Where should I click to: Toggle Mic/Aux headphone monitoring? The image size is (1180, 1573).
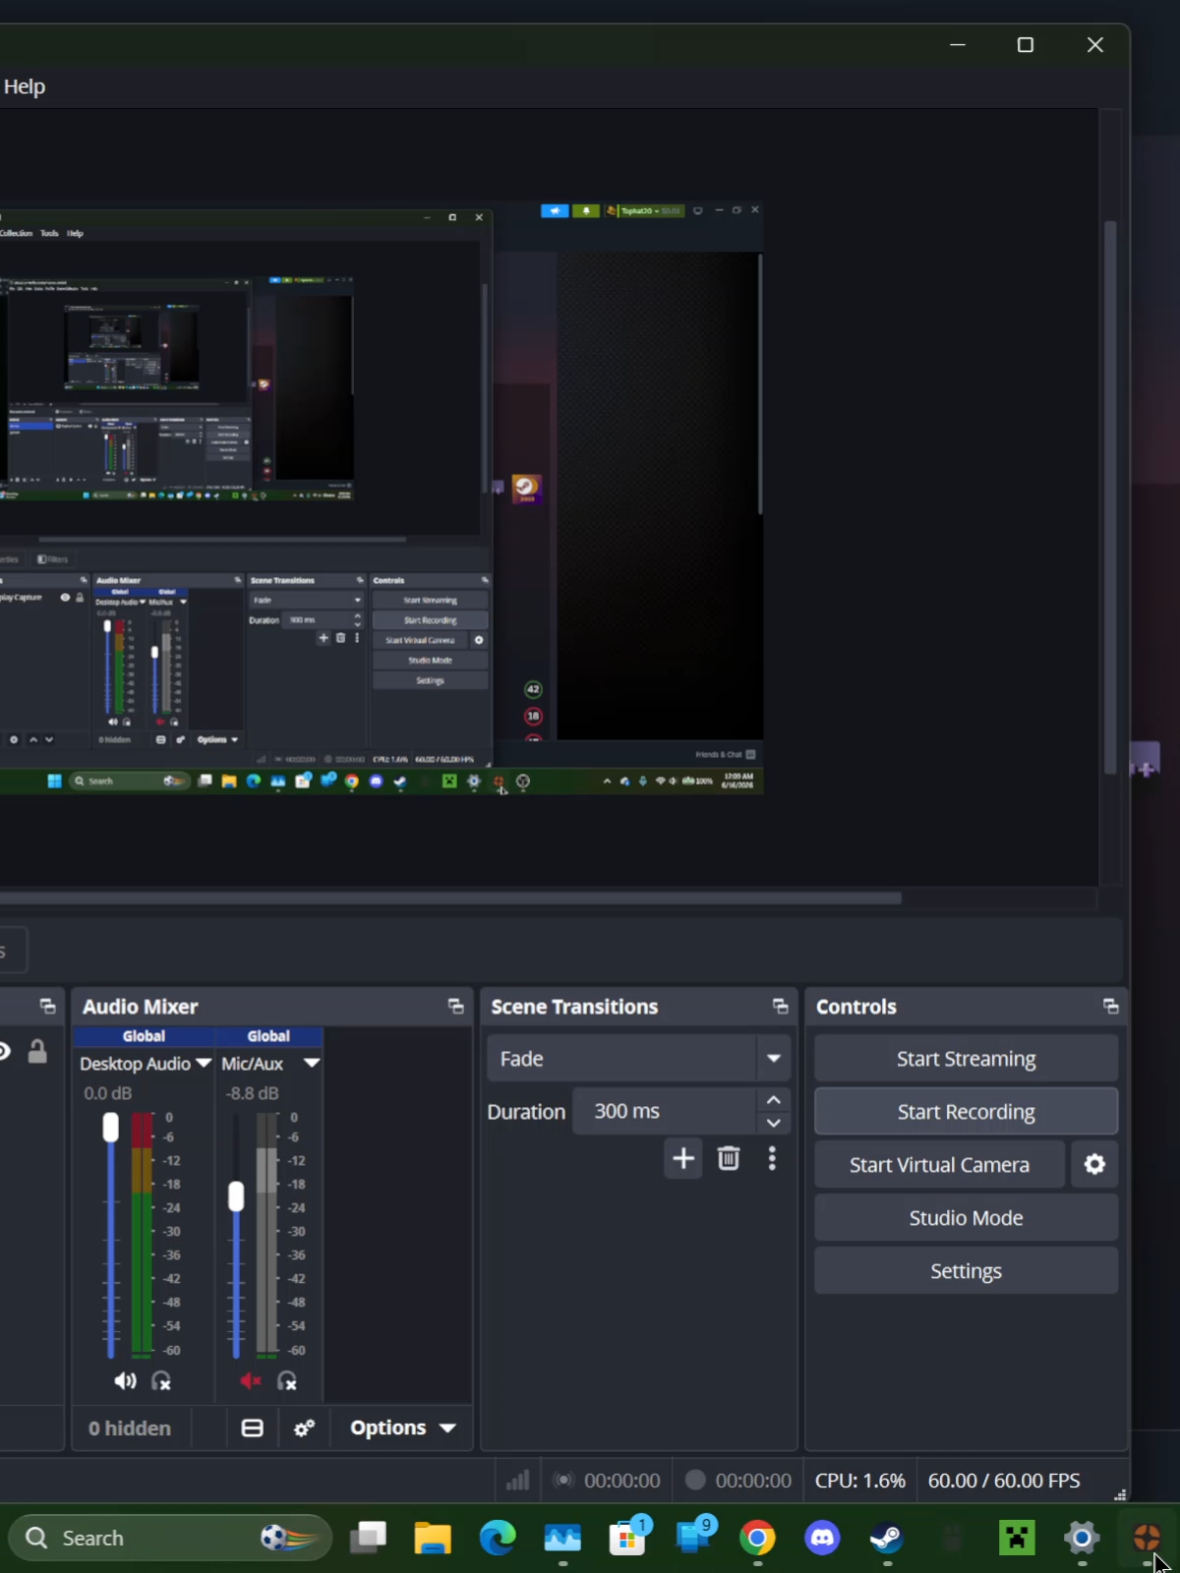click(x=287, y=1381)
